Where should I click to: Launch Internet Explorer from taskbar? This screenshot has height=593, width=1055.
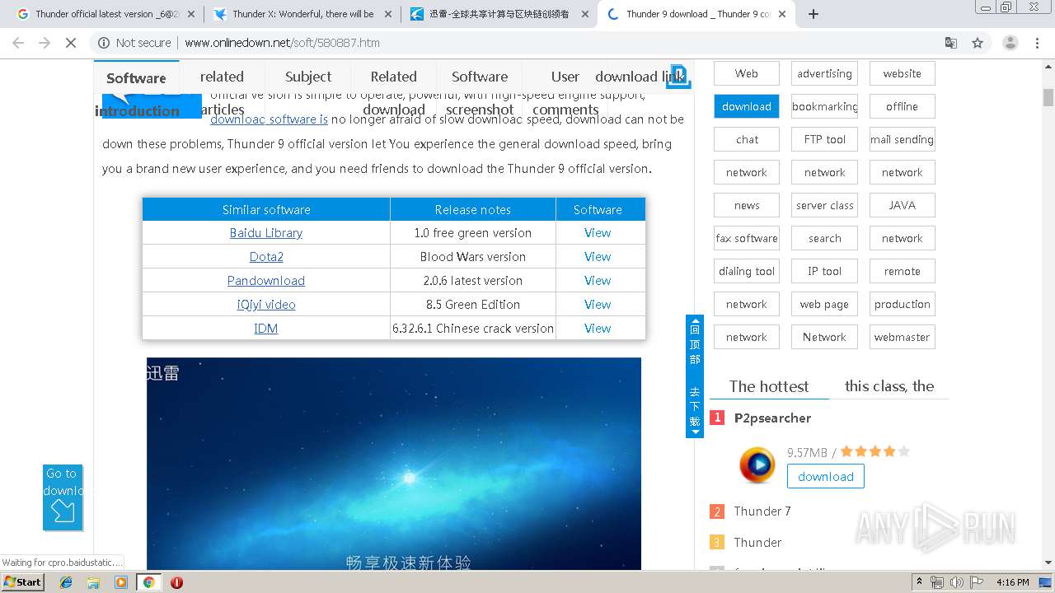pos(66,582)
